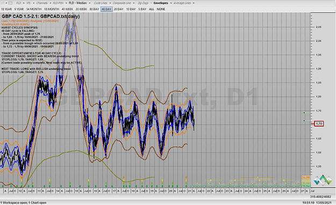This screenshot has width=336, height=205.
Task: Open the VTL dropdown arrow
Action: tap(34, 3)
